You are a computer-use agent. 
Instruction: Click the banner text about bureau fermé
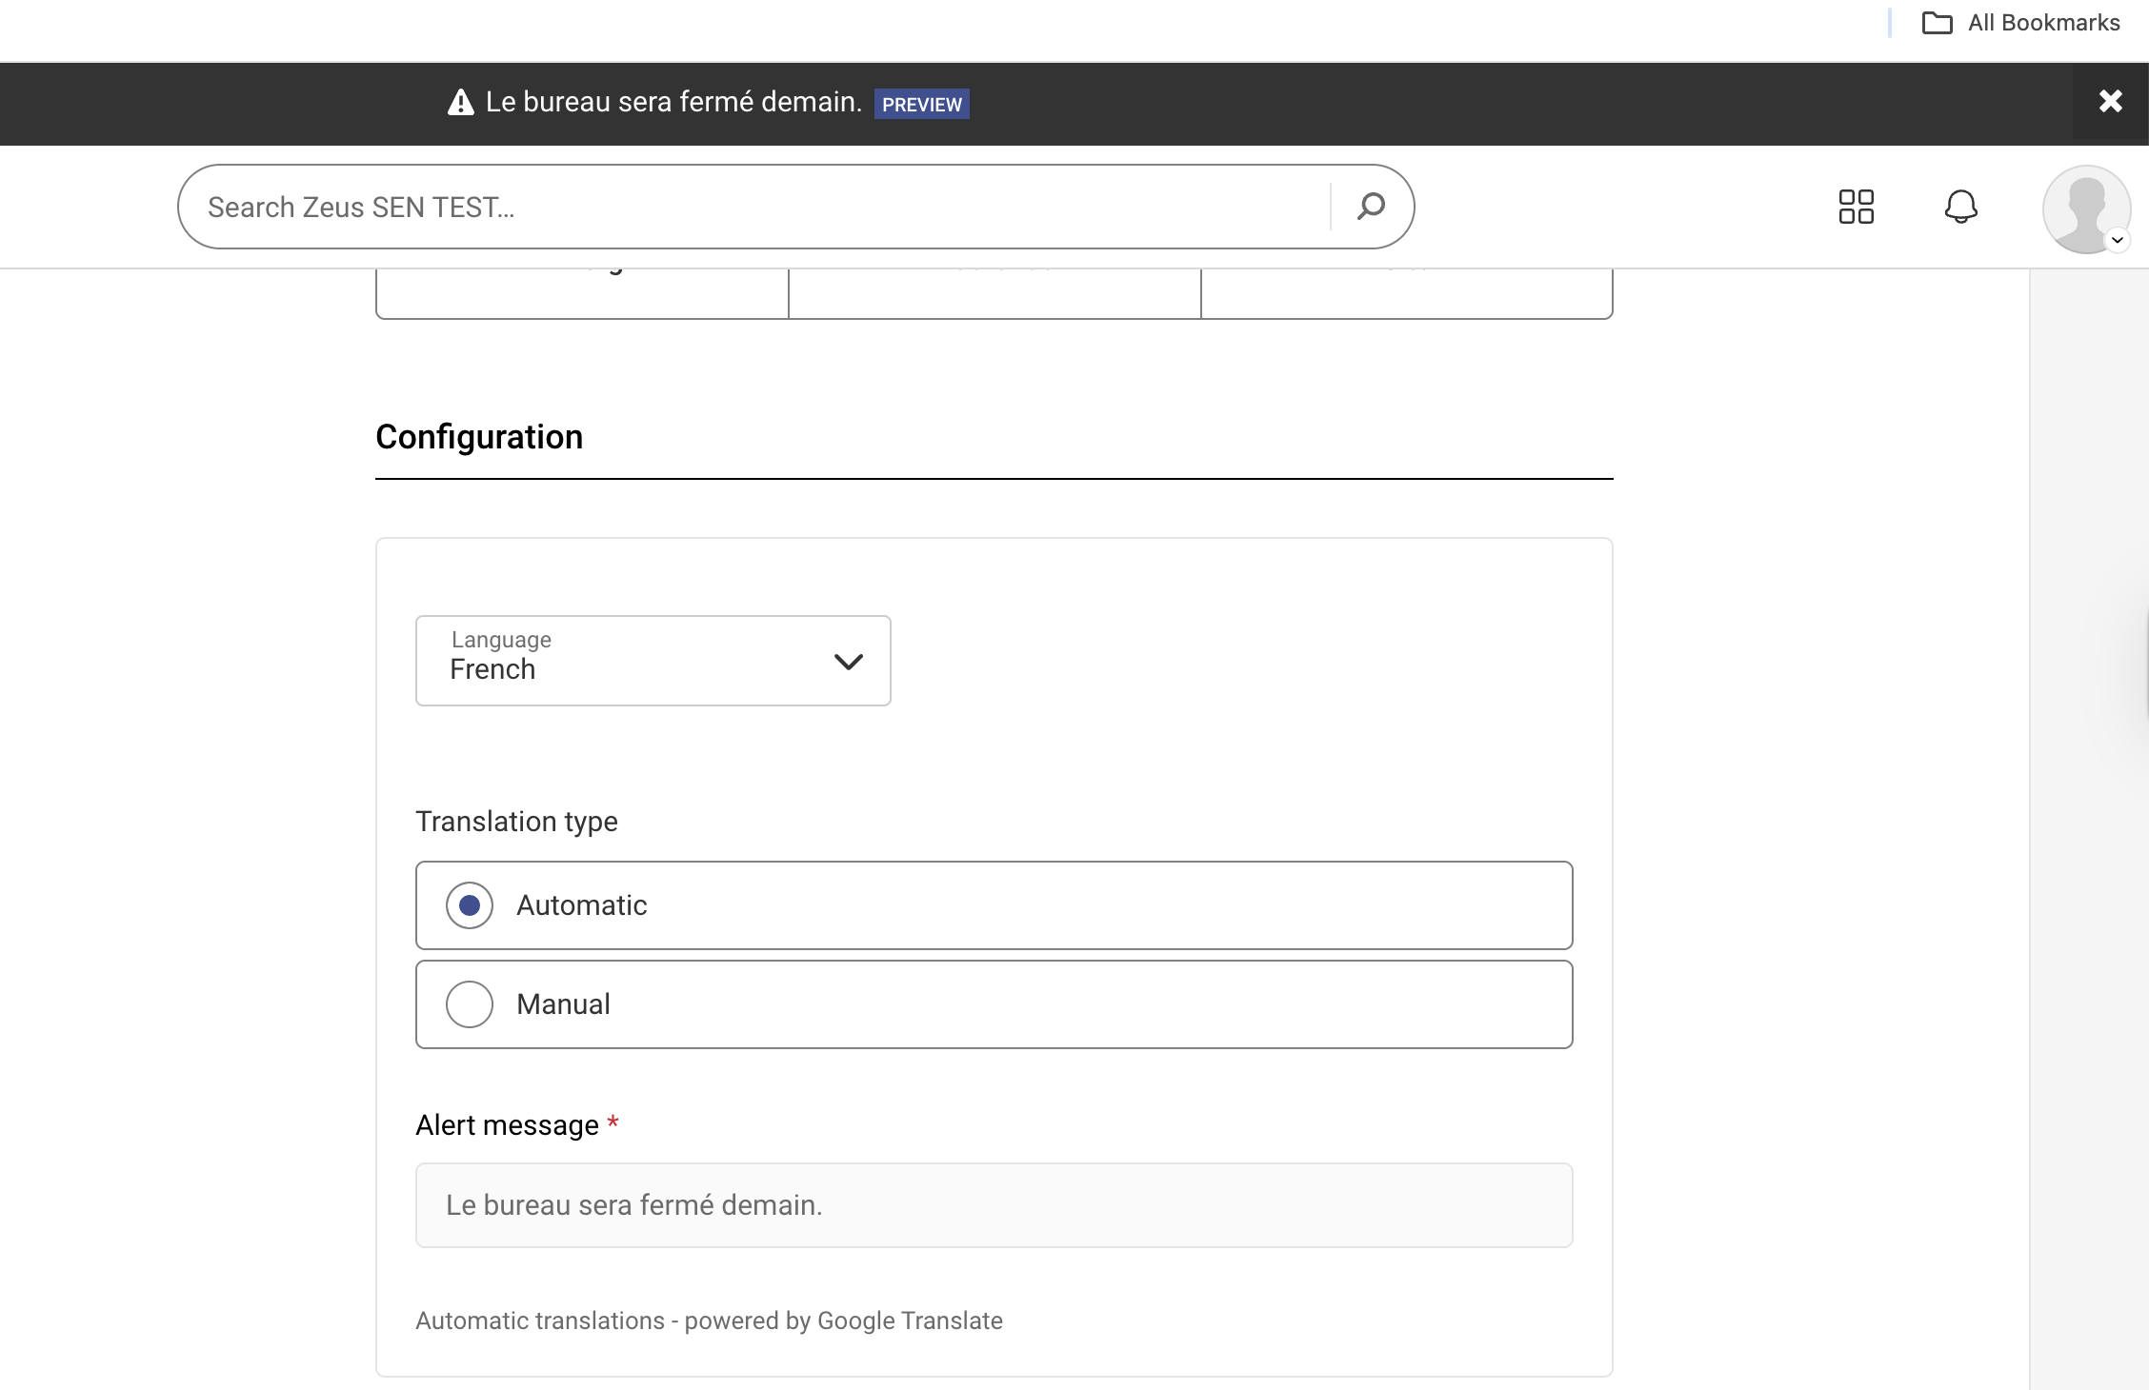tap(673, 102)
